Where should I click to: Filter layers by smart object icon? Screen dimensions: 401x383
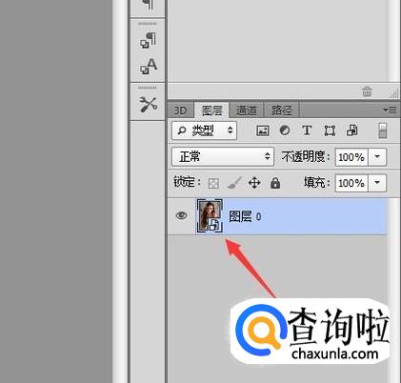click(x=351, y=131)
